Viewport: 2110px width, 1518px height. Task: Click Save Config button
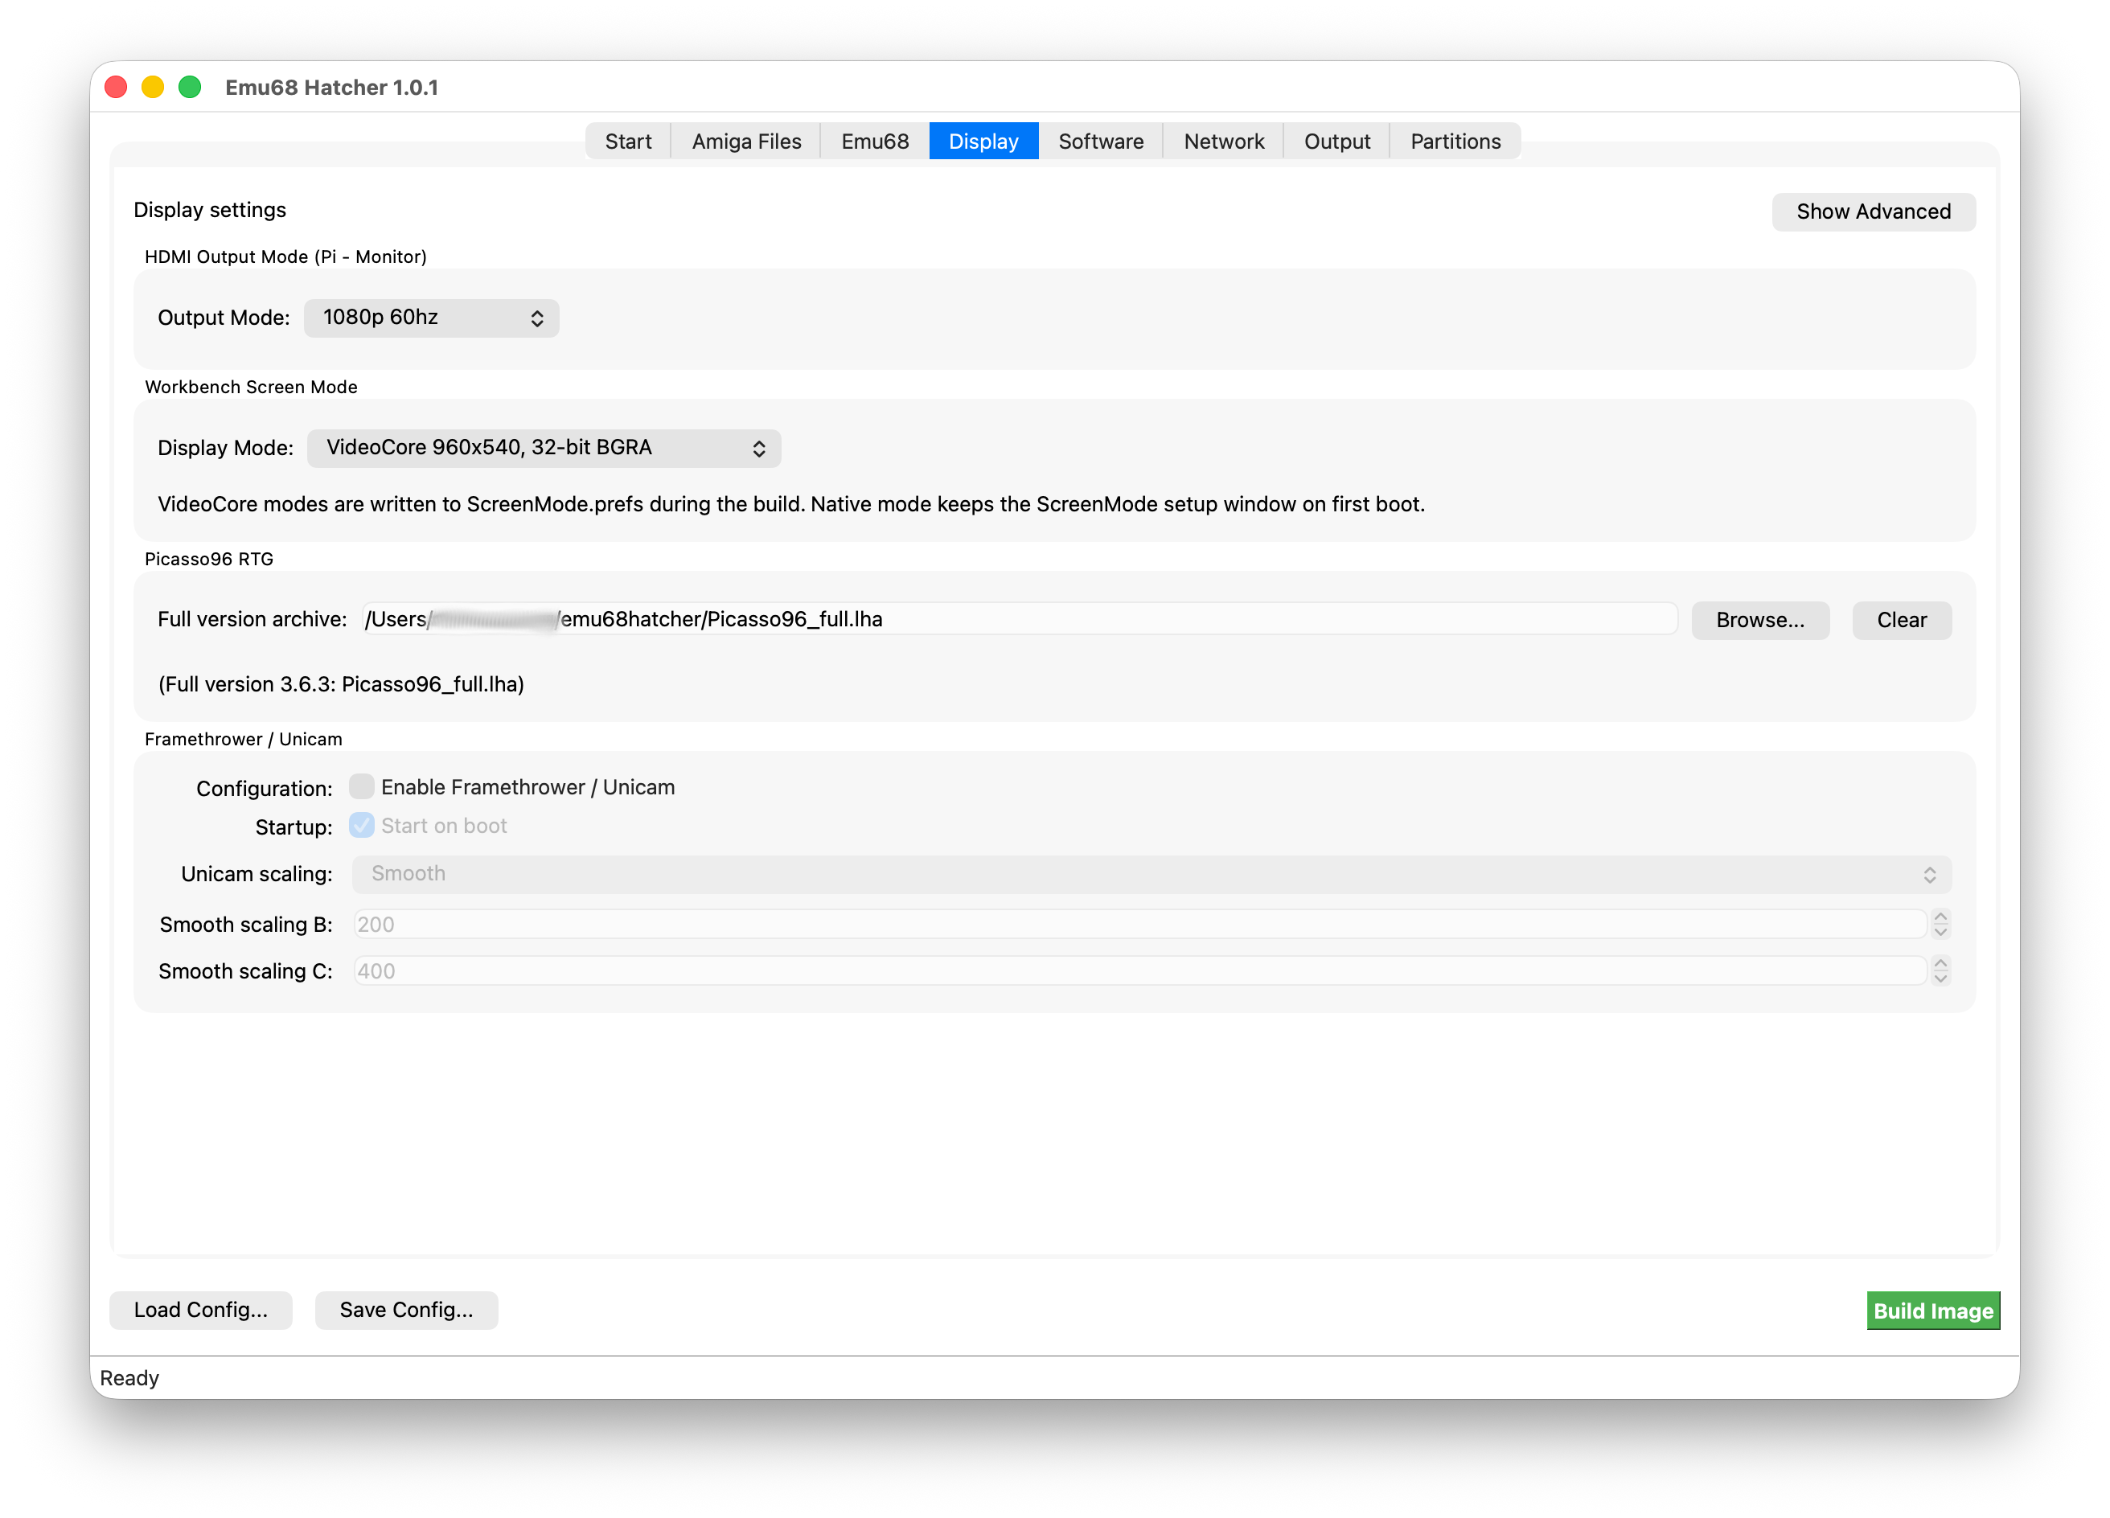point(407,1311)
